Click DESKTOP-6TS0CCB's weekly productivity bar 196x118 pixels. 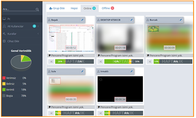[124, 62]
